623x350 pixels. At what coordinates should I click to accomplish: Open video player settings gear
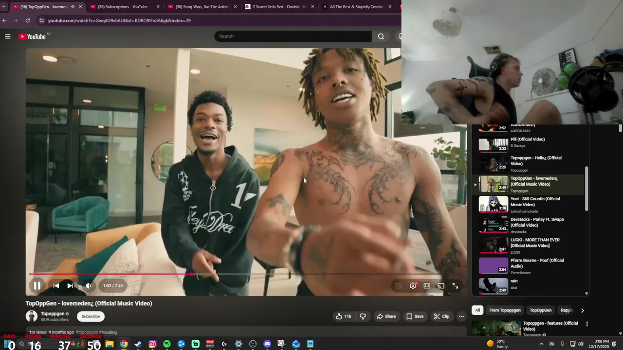413,286
